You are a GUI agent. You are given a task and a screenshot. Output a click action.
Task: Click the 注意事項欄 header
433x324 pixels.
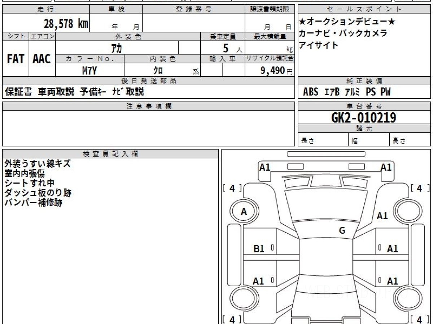[x=148, y=106]
